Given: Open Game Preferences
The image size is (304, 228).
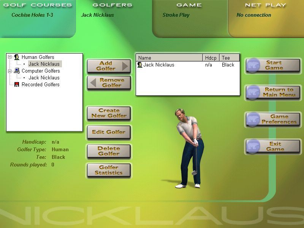Looking at the screenshot, I should coord(273,119).
